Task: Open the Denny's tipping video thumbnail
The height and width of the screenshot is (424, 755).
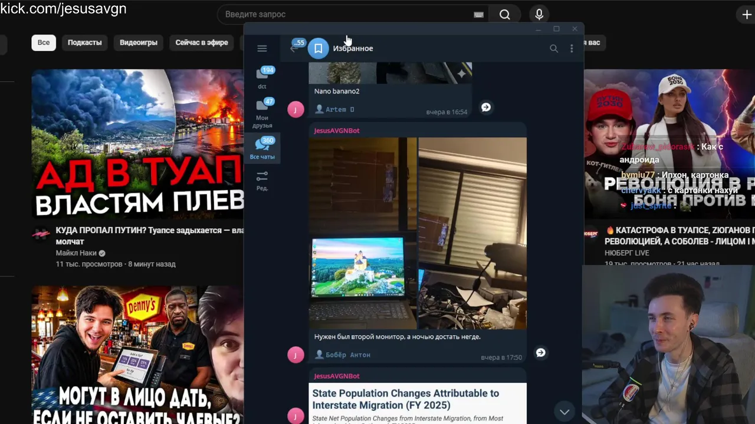Action: (137, 355)
